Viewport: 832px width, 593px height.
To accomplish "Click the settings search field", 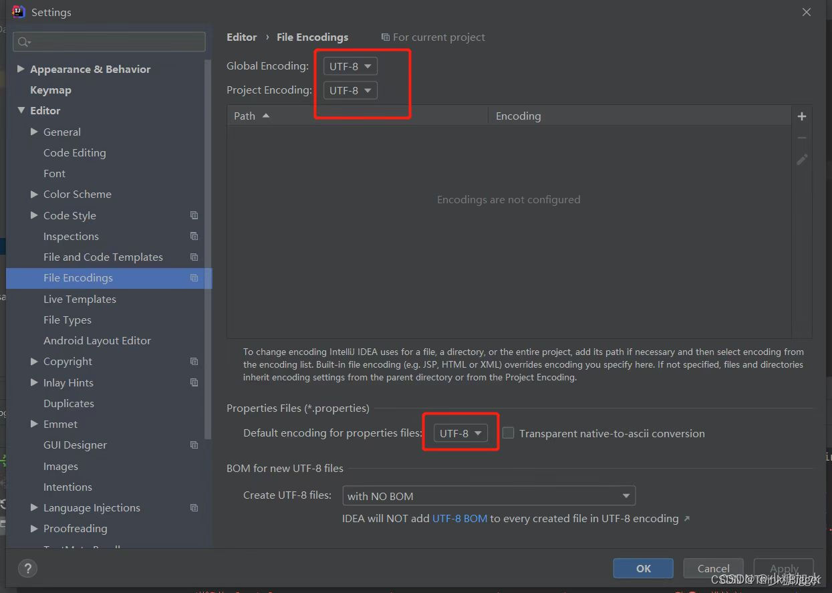I will (109, 41).
